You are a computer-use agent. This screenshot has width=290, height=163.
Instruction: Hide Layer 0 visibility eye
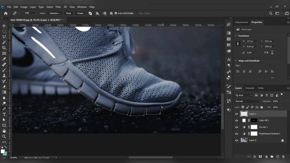237,140
